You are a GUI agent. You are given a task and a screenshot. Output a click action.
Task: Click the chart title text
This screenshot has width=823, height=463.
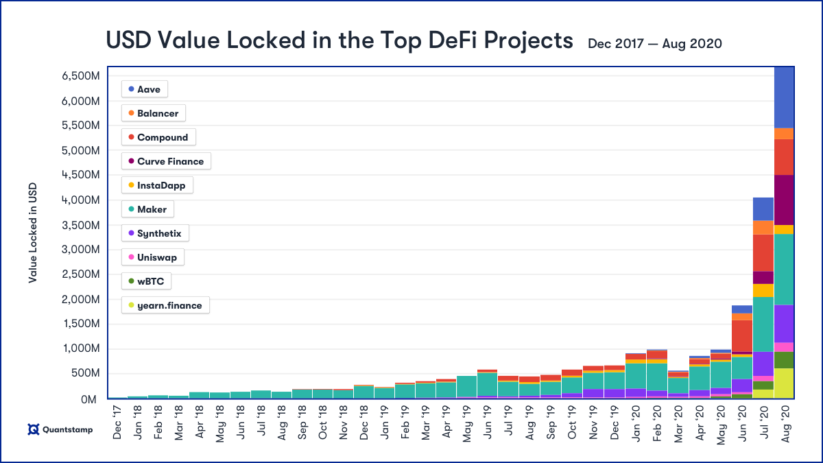click(x=339, y=41)
